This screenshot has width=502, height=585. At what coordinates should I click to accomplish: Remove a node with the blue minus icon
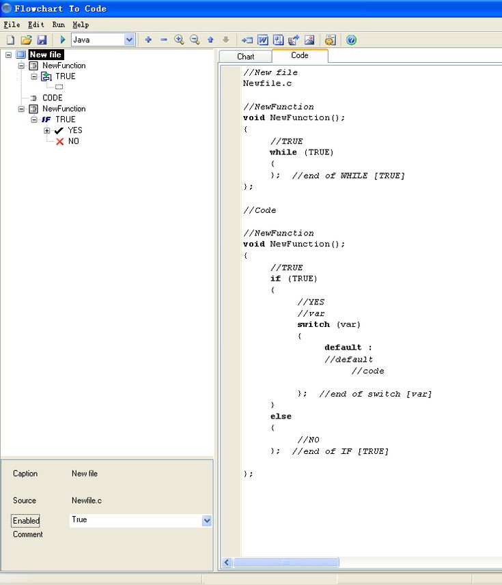163,40
